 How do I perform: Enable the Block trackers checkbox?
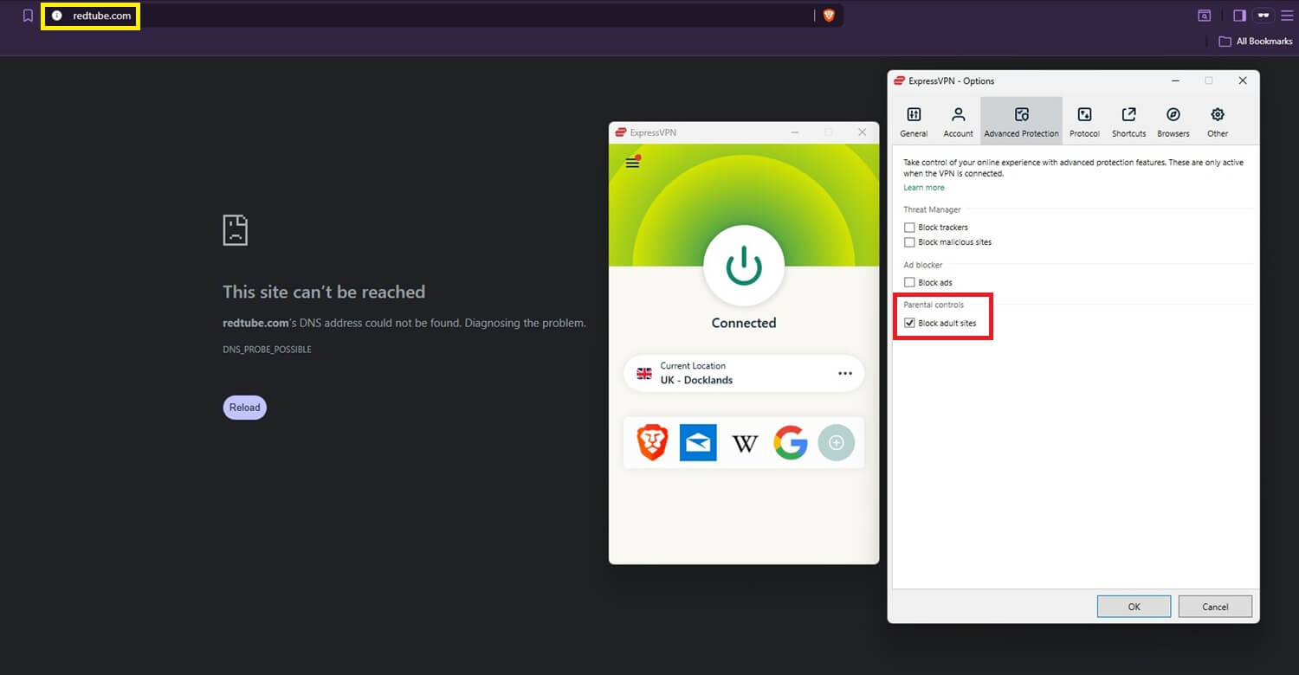pyautogui.click(x=909, y=227)
